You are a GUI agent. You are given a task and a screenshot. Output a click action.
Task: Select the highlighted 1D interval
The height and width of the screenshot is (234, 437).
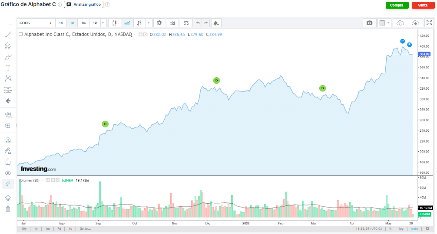coord(72,23)
